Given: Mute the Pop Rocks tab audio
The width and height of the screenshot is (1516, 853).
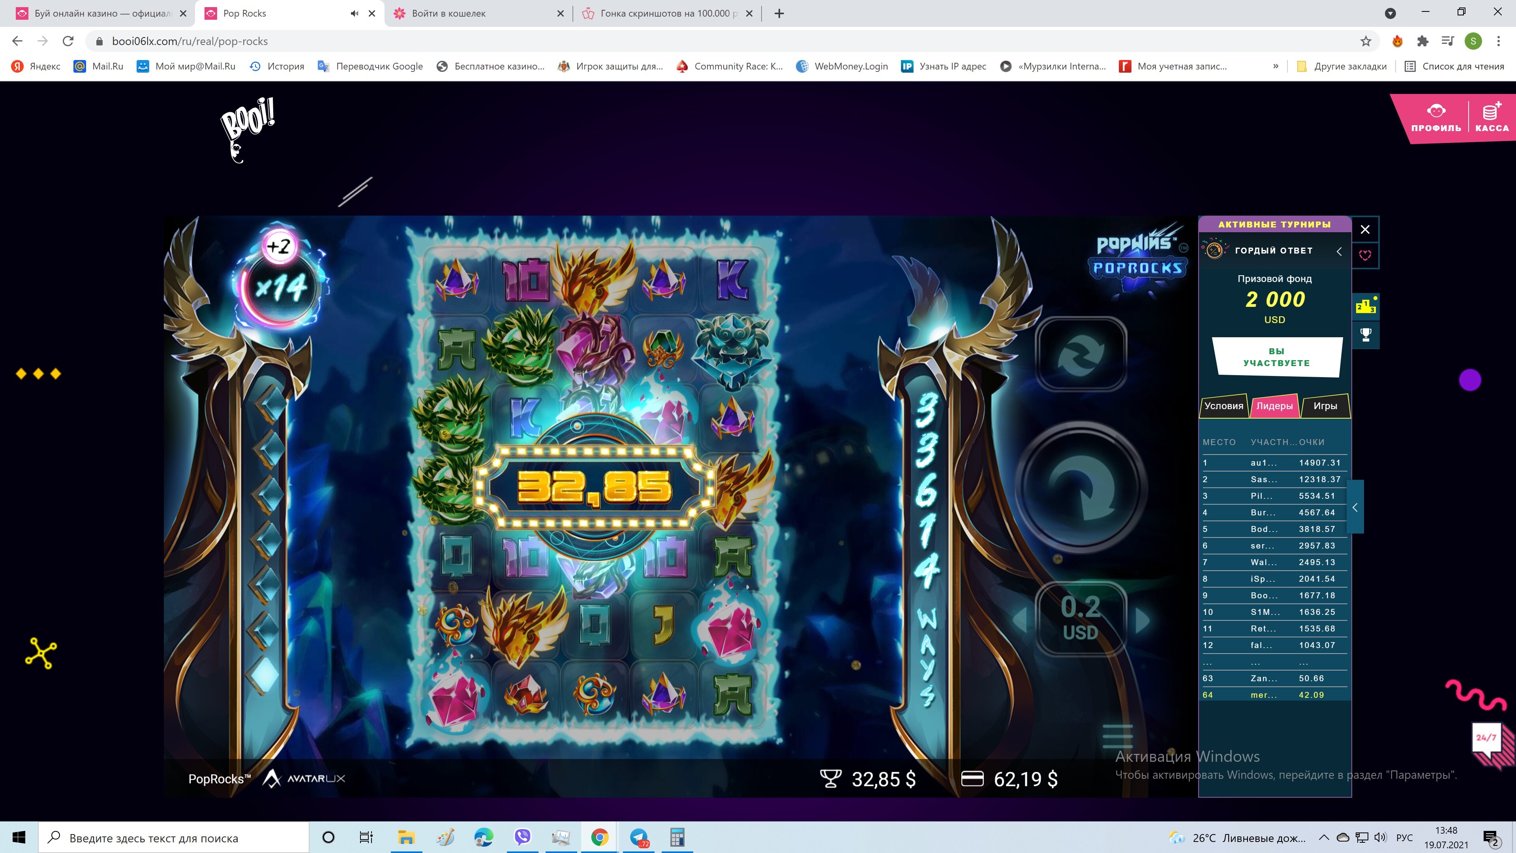Looking at the screenshot, I should [354, 13].
